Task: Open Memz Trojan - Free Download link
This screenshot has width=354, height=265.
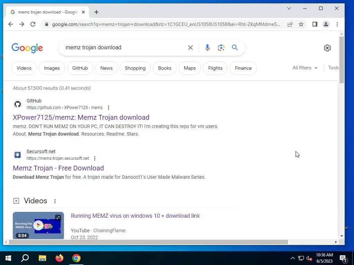Action: 58,168
